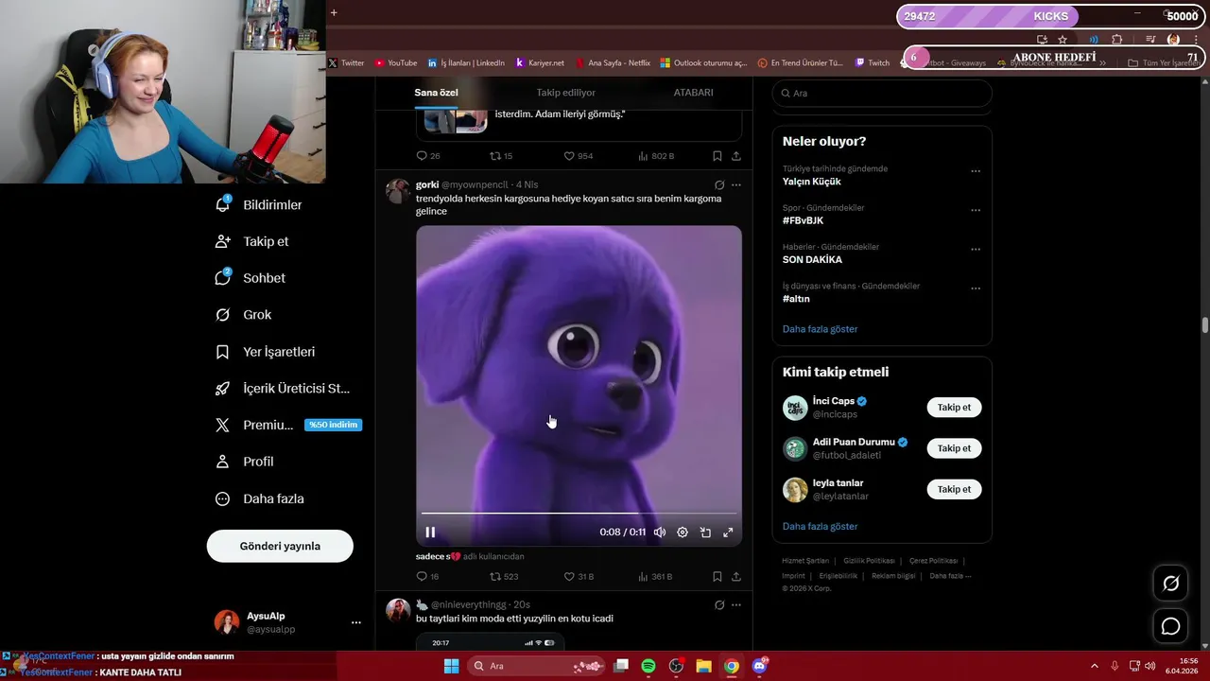Share the post with 802 B views
This screenshot has width=1210, height=681.
point(736,156)
